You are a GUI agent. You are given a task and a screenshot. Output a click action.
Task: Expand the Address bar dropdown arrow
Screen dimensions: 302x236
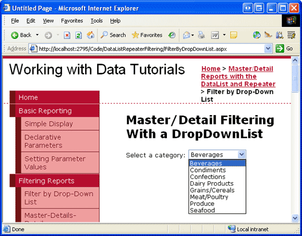(x=268, y=49)
